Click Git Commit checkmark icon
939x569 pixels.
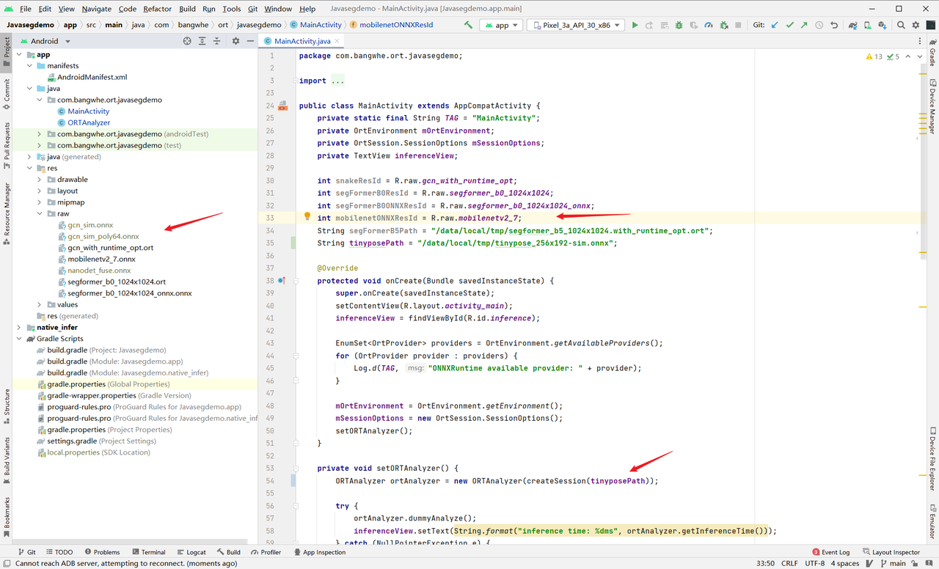click(789, 25)
